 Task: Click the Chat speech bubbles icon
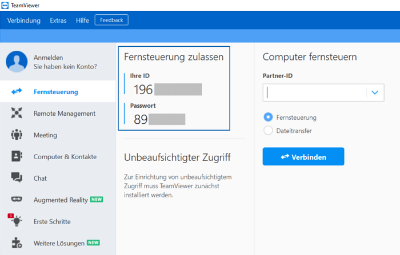pos(17,177)
